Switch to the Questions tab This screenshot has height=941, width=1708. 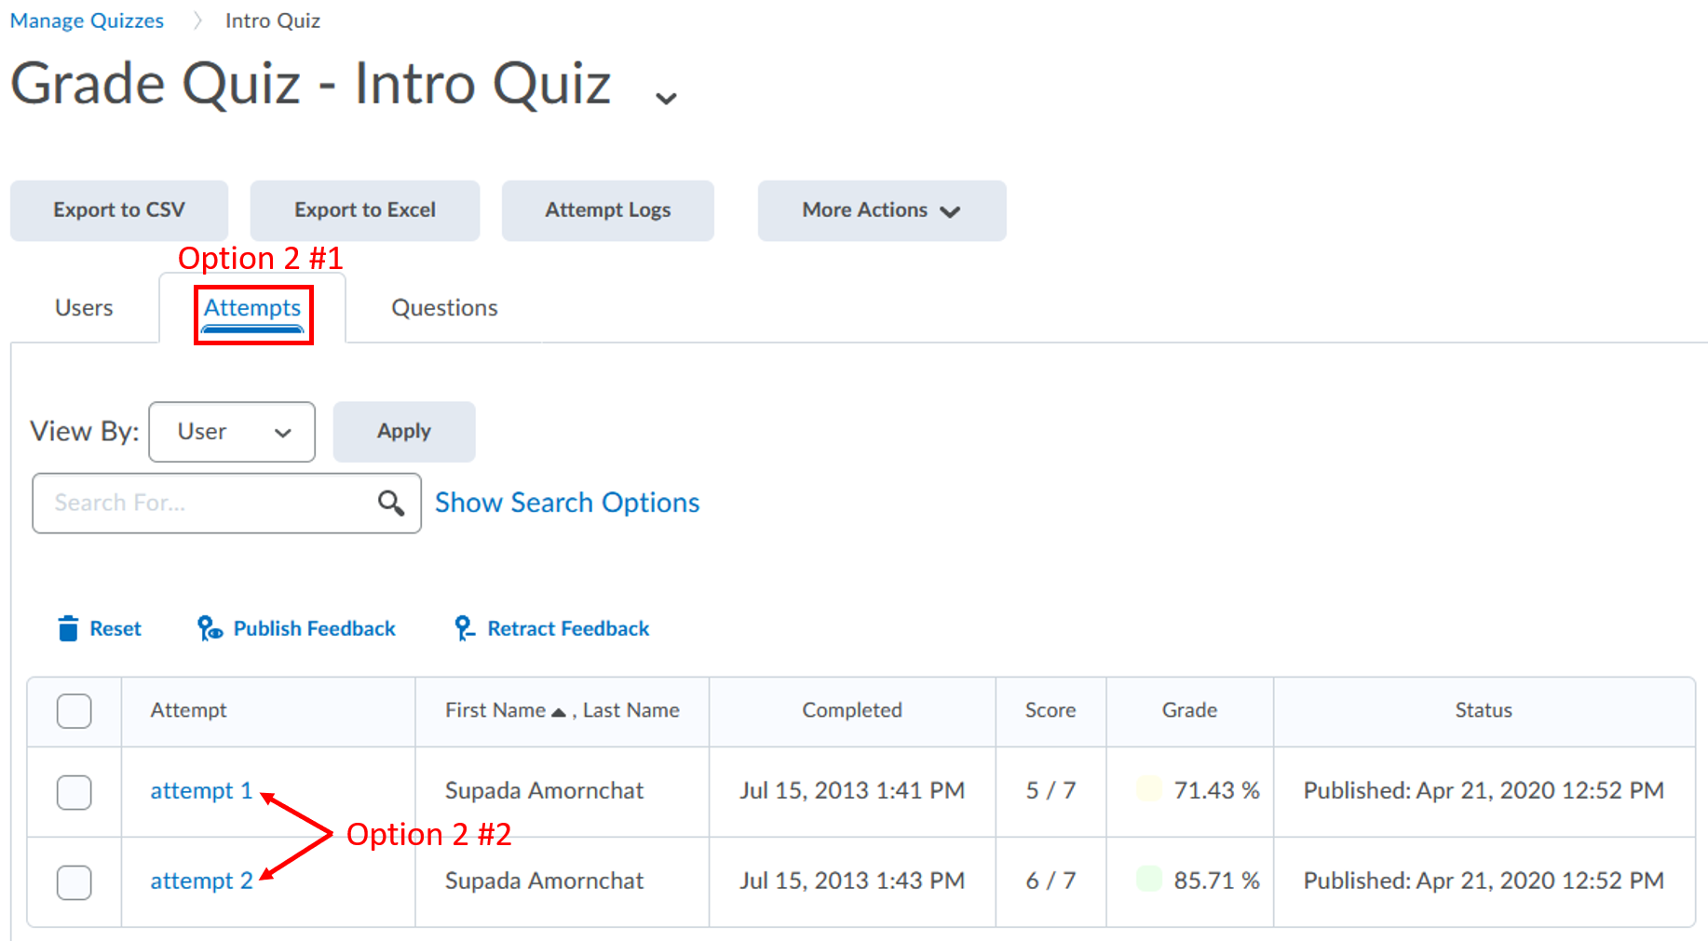(x=444, y=307)
